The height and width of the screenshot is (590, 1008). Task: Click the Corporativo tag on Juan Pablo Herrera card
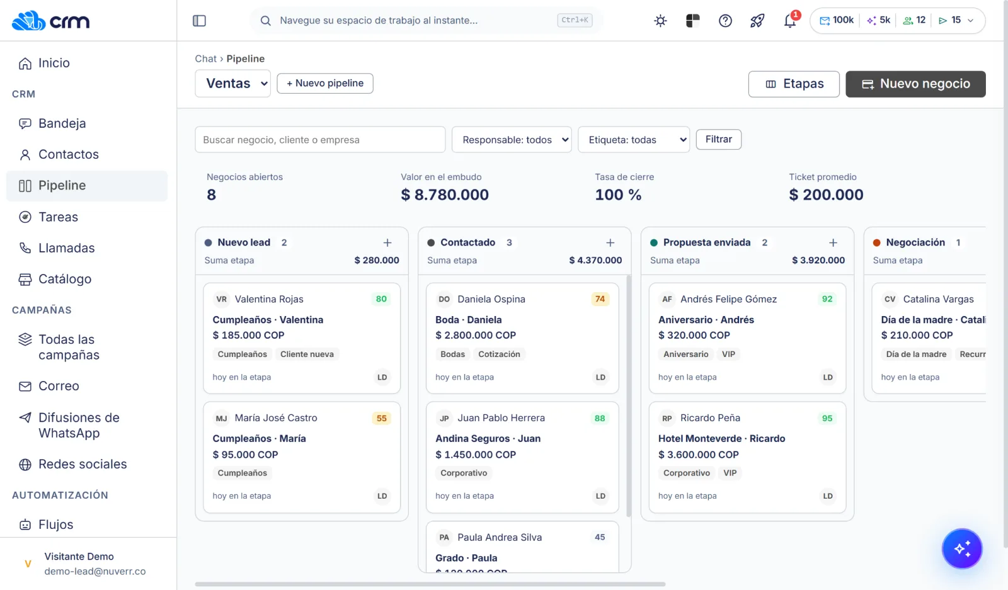pyautogui.click(x=464, y=473)
